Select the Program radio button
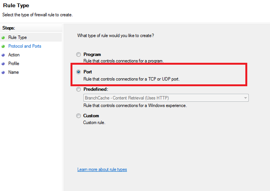This screenshot has width=270, height=191. coord(79,55)
